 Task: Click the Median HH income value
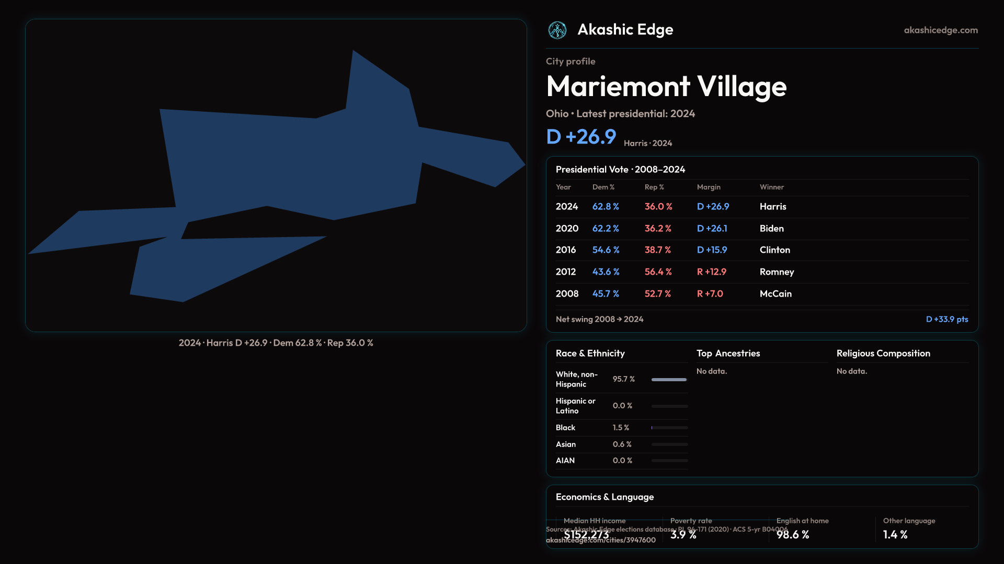click(586, 535)
